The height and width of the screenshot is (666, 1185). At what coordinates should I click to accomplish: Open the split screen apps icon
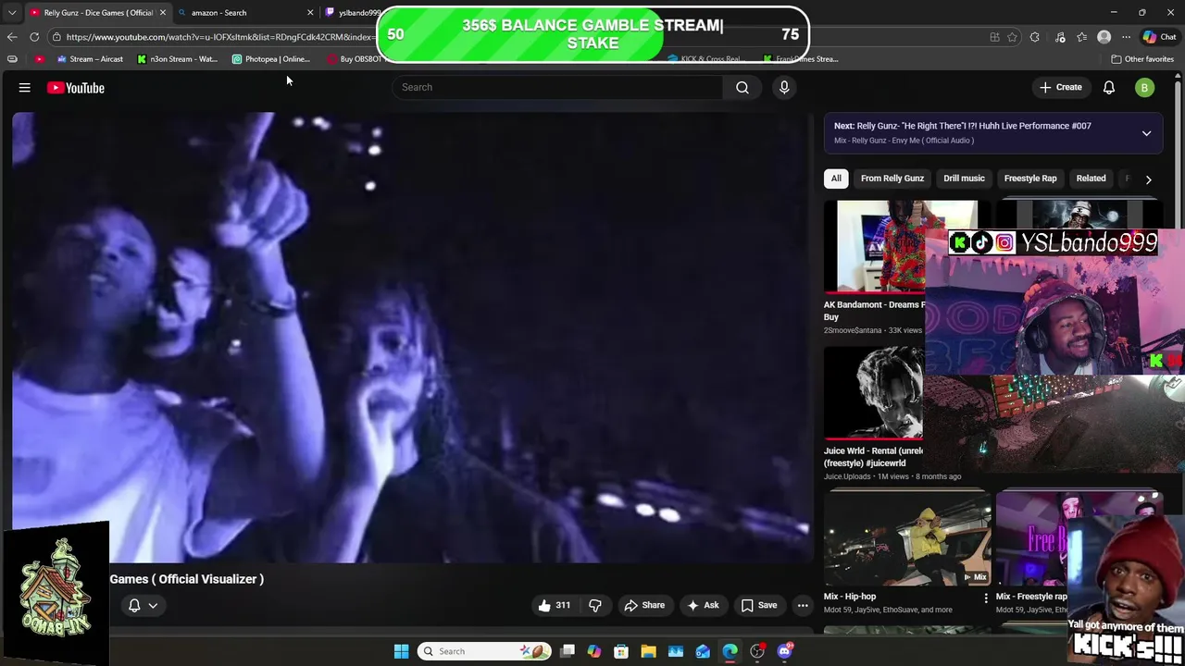pos(994,37)
